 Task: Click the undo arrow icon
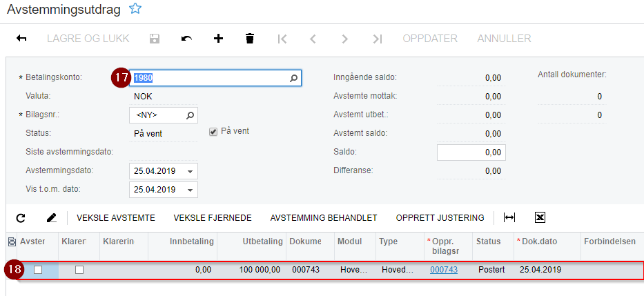[186, 39]
